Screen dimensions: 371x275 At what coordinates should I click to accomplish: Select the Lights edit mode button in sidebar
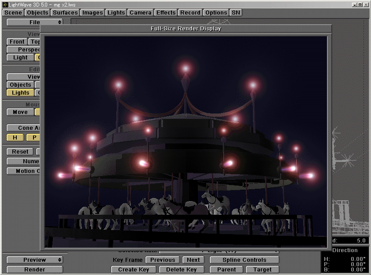coord(20,93)
